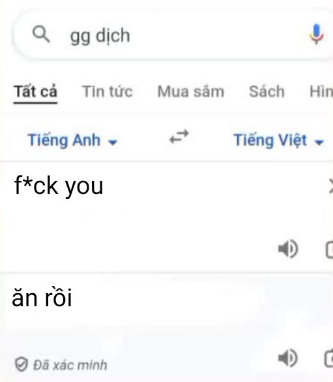
Task: Click the verified shield badge icon
Action: click(21, 364)
